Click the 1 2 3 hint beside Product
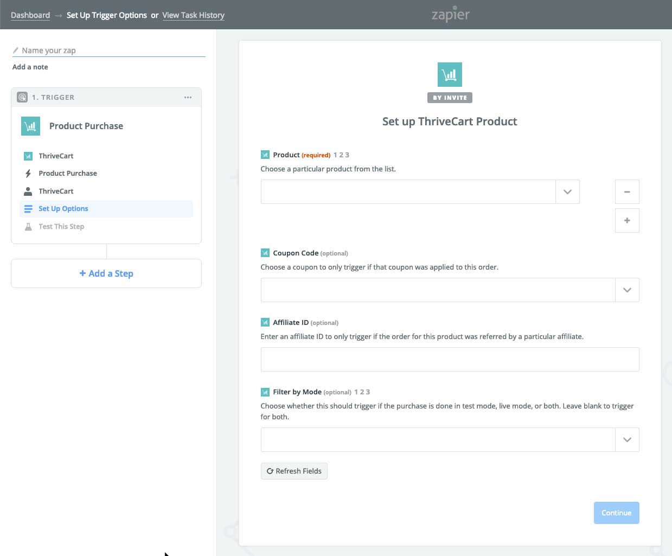The width and height of the screenshot is (672, 556). (341, 155)
